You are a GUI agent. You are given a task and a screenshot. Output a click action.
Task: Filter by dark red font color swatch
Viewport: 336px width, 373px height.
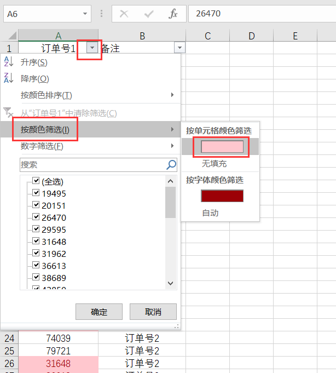[x=222, y=196]
